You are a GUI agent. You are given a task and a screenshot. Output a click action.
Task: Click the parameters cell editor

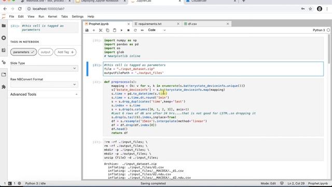tap(213, 69)
